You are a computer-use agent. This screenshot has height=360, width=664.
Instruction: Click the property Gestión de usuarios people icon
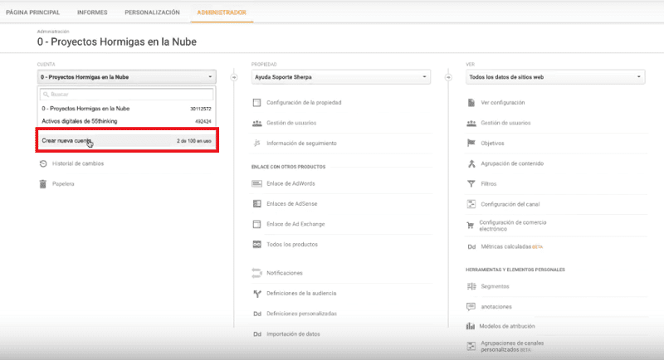(x=257, y=123)
